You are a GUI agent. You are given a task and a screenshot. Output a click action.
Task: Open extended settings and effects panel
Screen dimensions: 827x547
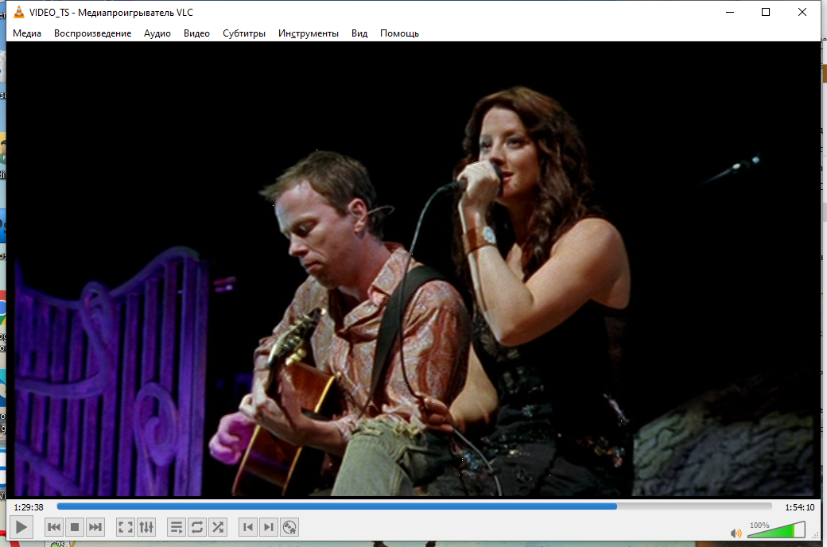click(x=146, y=527)
